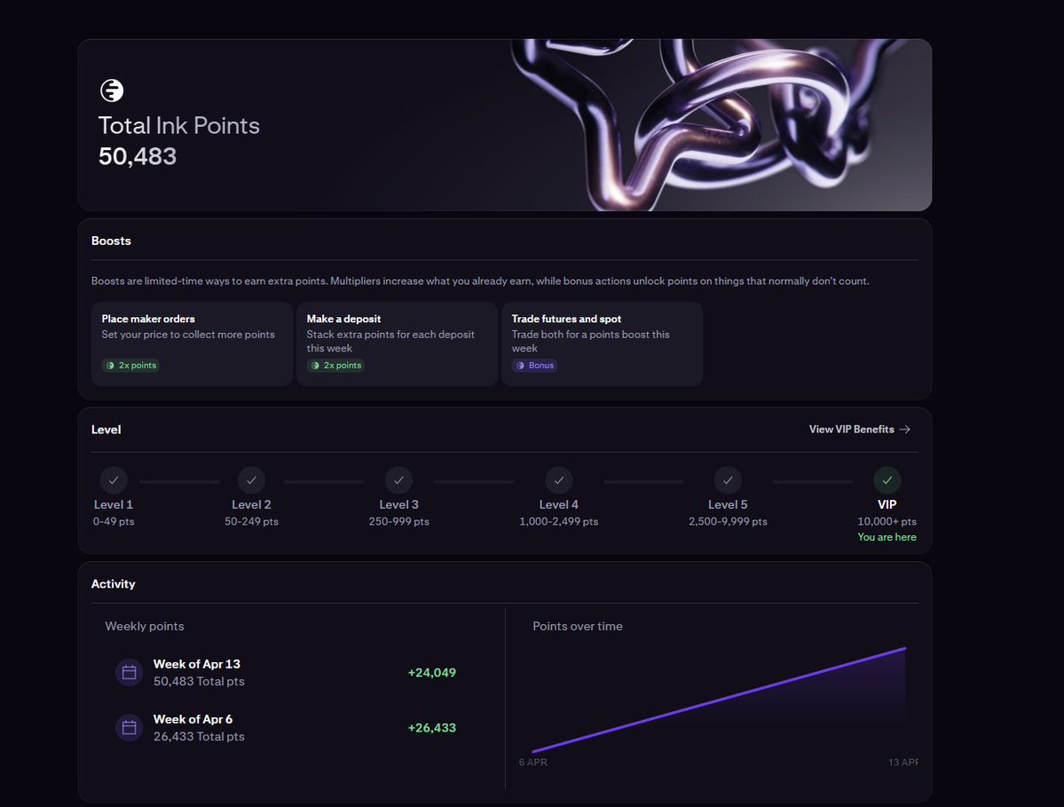This screenshot has width=1064, height=807.
Task: Select the calendar icon for Week of Apr 6
Action: 129,727
